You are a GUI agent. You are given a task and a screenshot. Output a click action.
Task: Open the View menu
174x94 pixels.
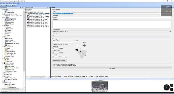(7, 3)
